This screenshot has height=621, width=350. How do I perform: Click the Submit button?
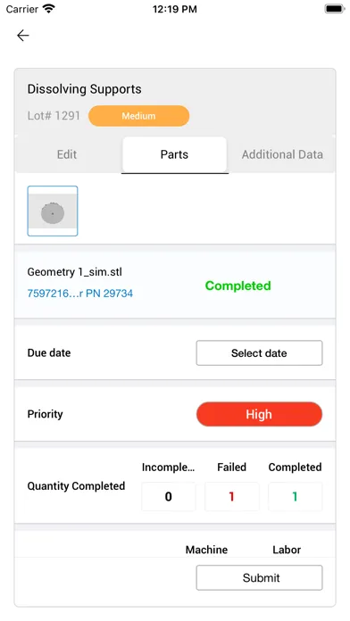259,578
